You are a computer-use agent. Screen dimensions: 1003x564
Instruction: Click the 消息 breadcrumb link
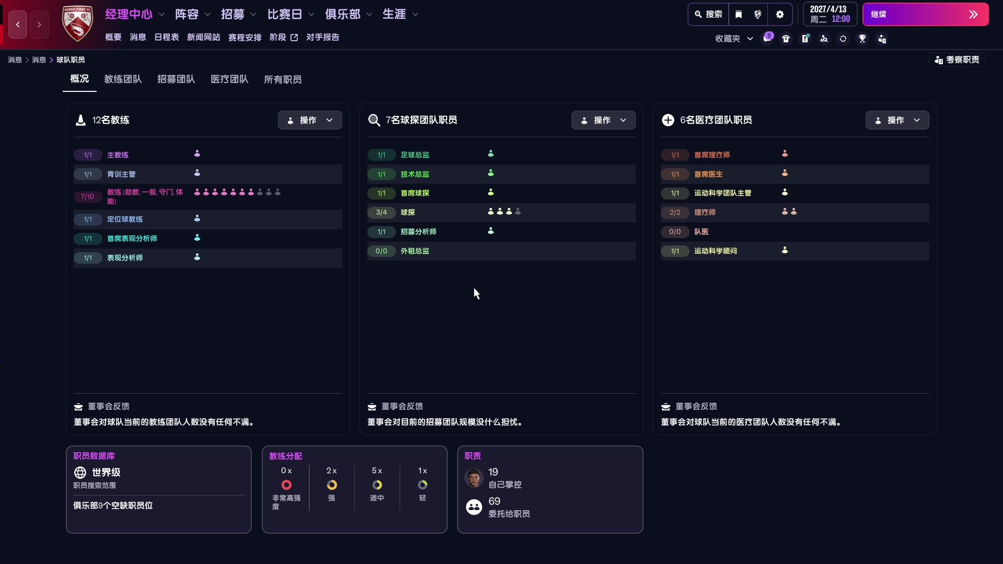(x=14, y=60)
